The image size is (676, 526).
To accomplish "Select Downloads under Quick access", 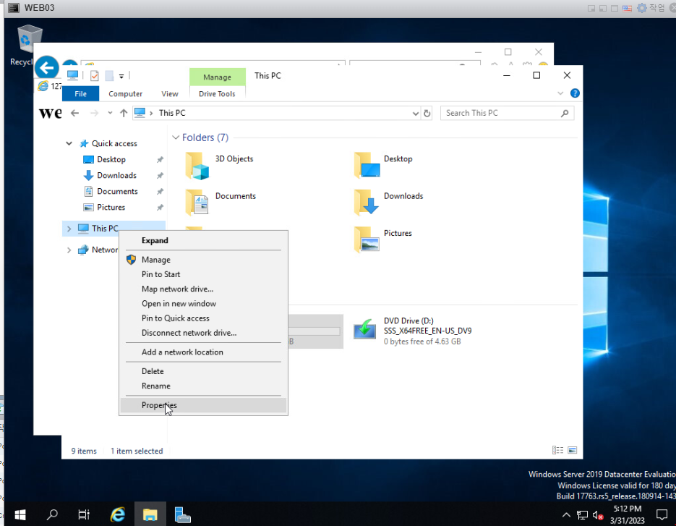I will tap(116, 175).
